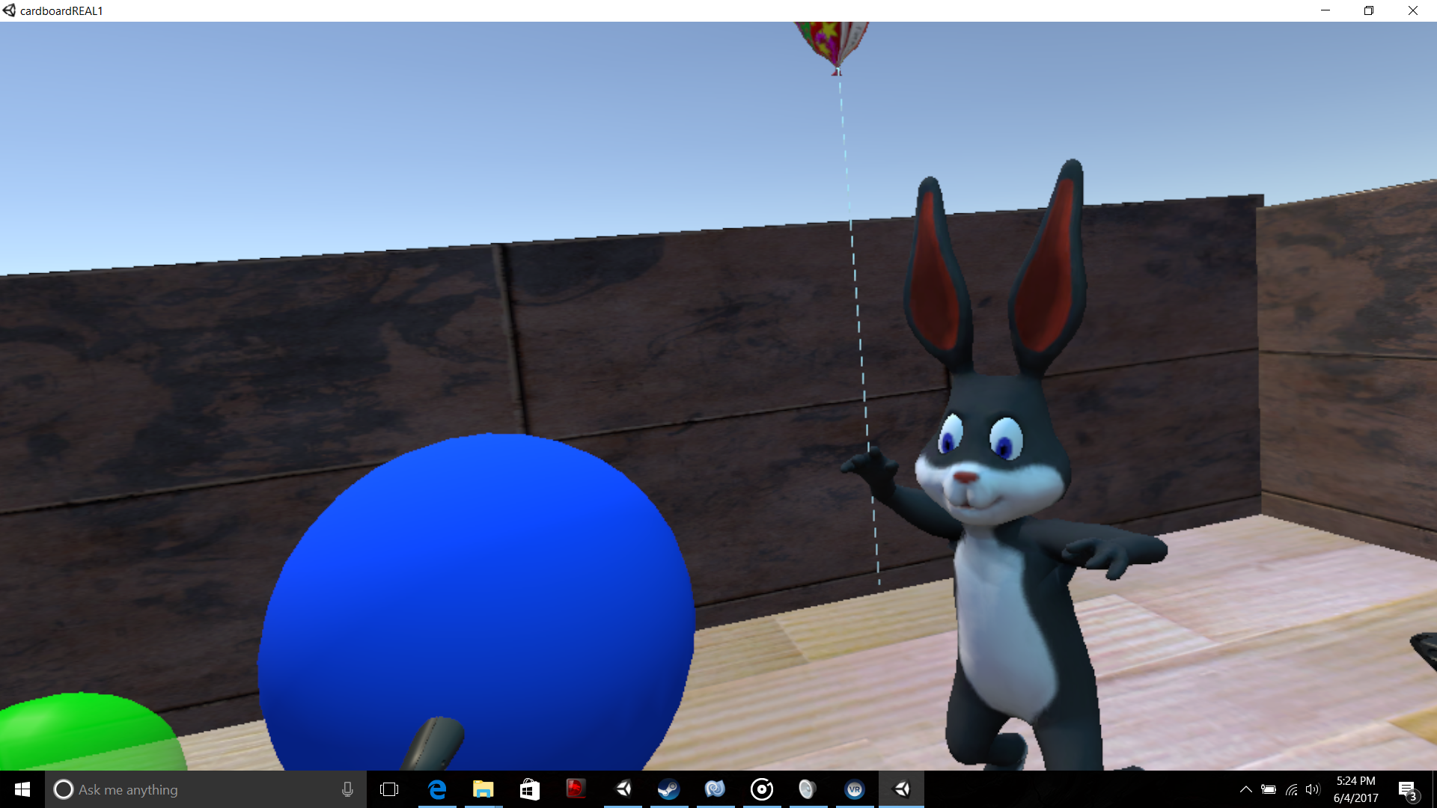
Task: Click the red dragon app taskbar icon
Action: click(x=576, y=789)
